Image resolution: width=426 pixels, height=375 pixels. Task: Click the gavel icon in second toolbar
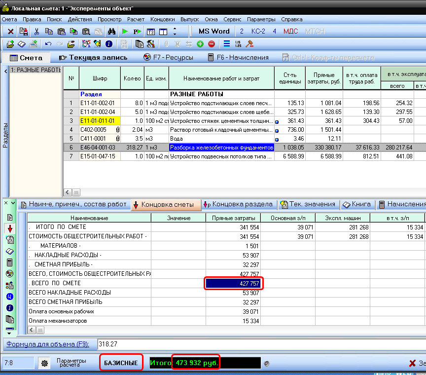(x=249, y=44)
